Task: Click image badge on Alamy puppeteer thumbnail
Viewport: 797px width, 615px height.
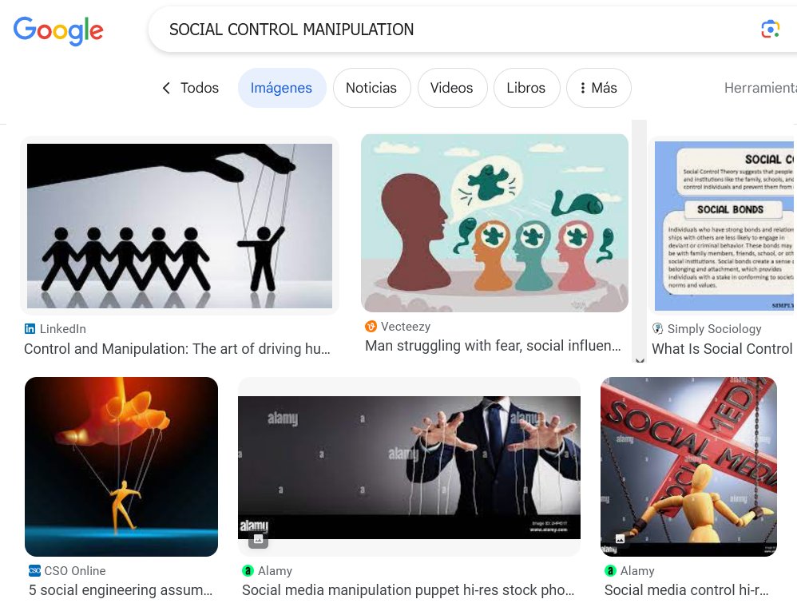Action: click(258, 539)
